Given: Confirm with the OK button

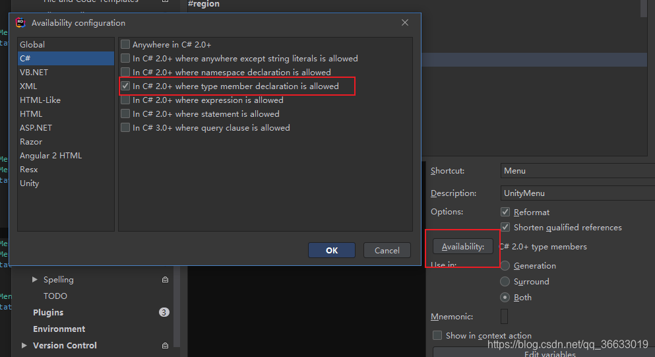Looking at the screenshot, I should pos(332,250).
